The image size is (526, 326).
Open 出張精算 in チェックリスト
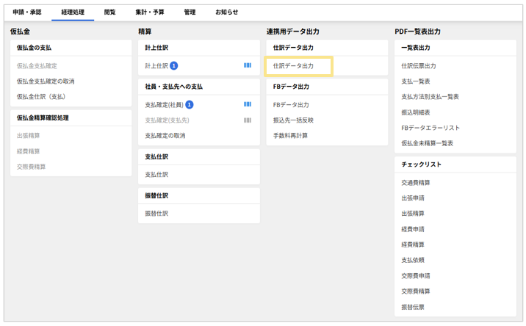pyautogui.click(x=413, y=214)
